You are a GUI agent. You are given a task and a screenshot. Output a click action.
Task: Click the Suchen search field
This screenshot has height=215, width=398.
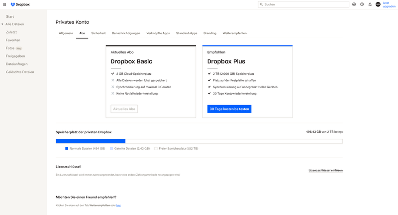(x=303, y=4)
